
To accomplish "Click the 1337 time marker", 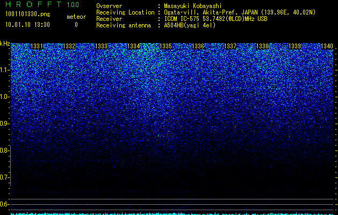I will (230, 46).
